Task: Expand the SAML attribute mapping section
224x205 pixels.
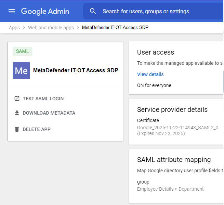Action: point(174,160)
